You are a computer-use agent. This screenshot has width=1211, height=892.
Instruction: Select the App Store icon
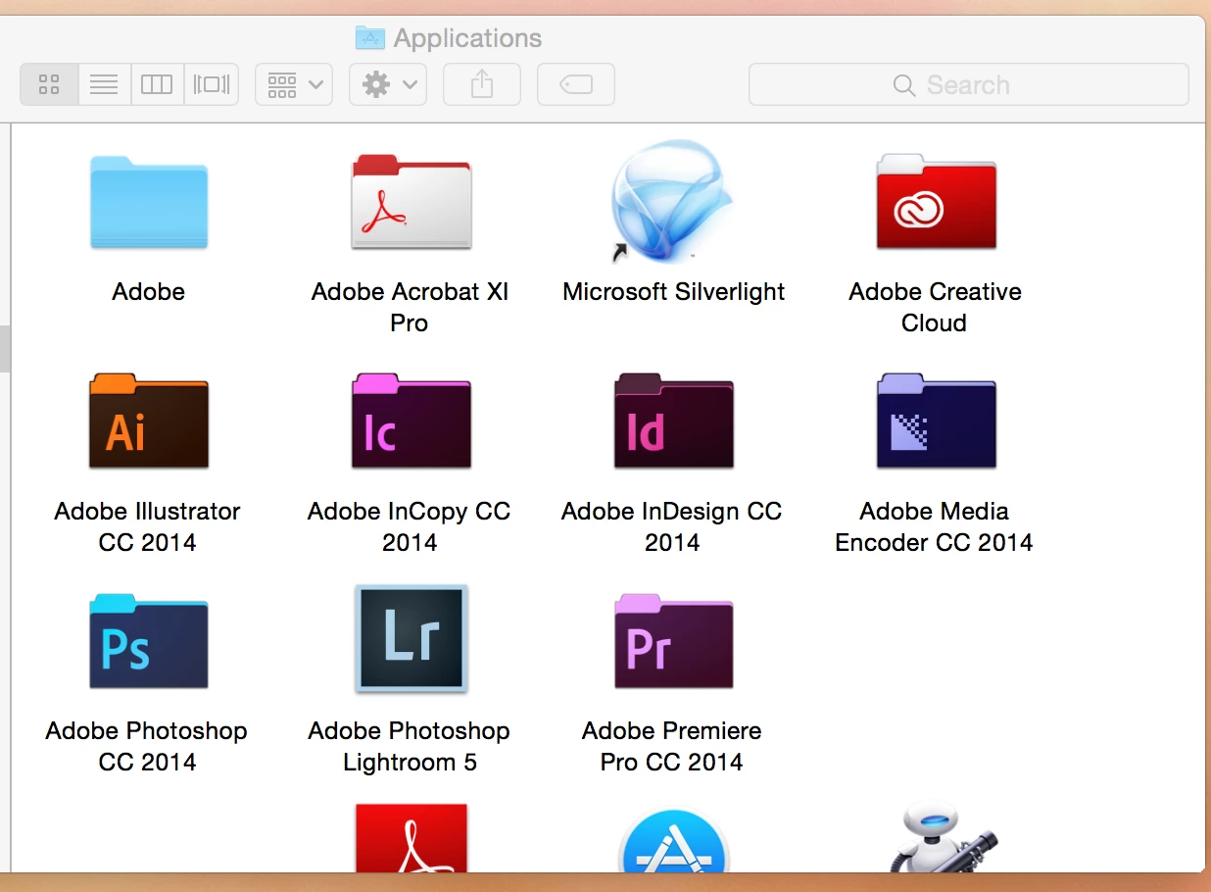coord(673,840)
